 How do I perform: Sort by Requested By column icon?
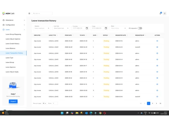[x=145, y=35]
